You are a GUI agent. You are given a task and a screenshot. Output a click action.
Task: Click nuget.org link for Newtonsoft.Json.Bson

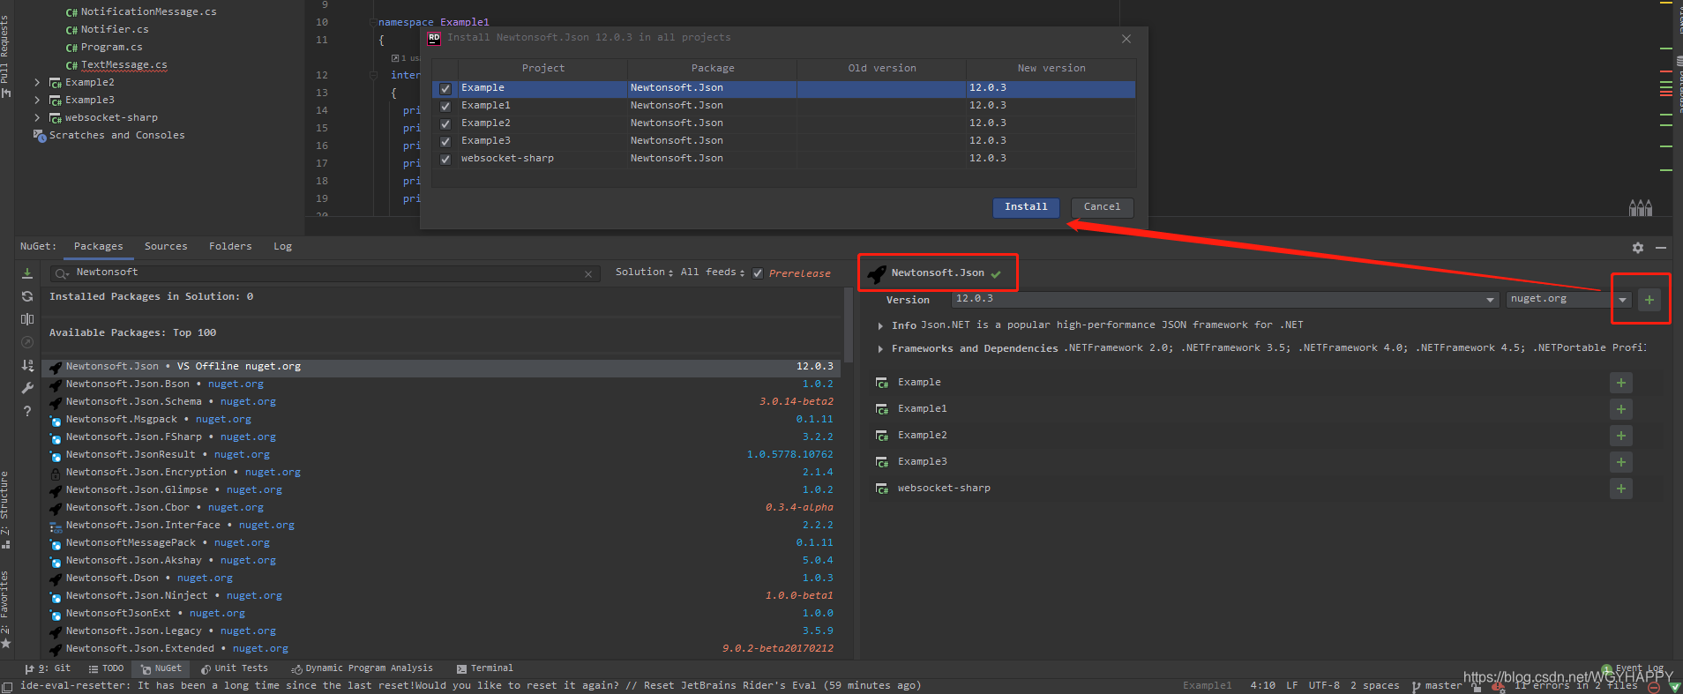(236, 384)
